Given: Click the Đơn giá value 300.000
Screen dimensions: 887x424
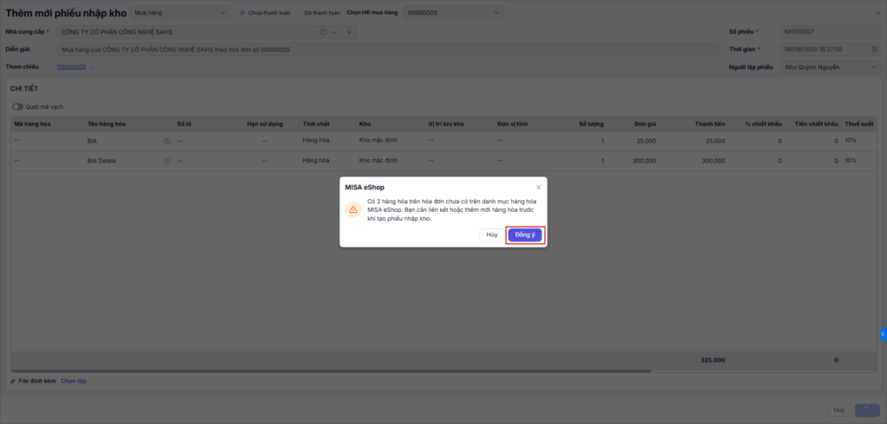Looking at the screenshot, I should 644,161.
